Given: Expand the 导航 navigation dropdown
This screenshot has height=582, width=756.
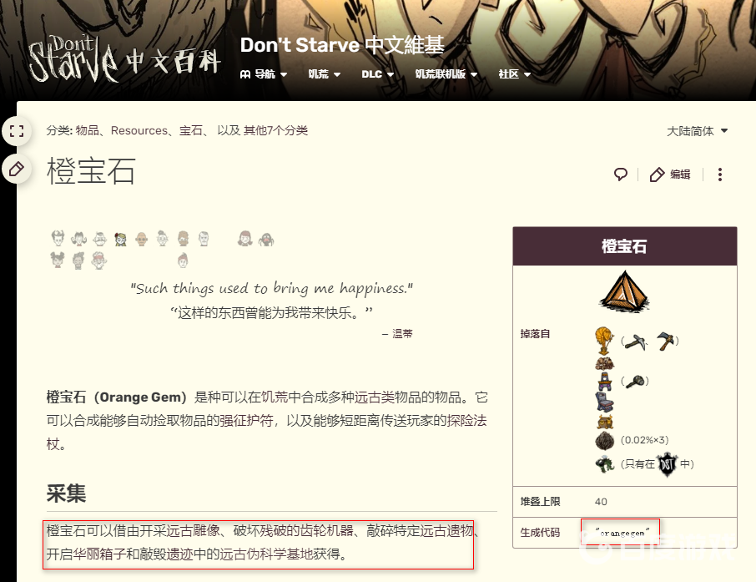Looking at the screenshot, I should tap(264, 73).
